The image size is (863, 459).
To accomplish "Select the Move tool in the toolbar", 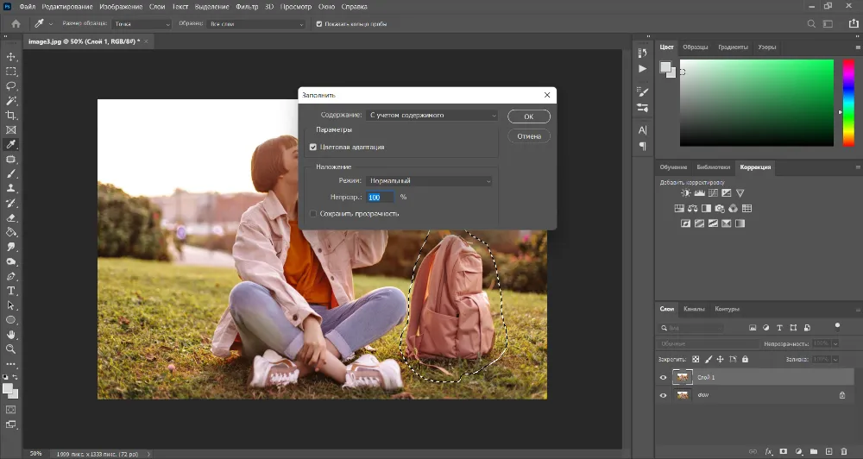I will (x=11, y=56).
